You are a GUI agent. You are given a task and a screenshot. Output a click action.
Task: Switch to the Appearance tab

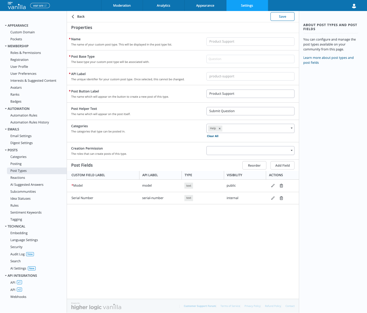(x=205, y=6)
